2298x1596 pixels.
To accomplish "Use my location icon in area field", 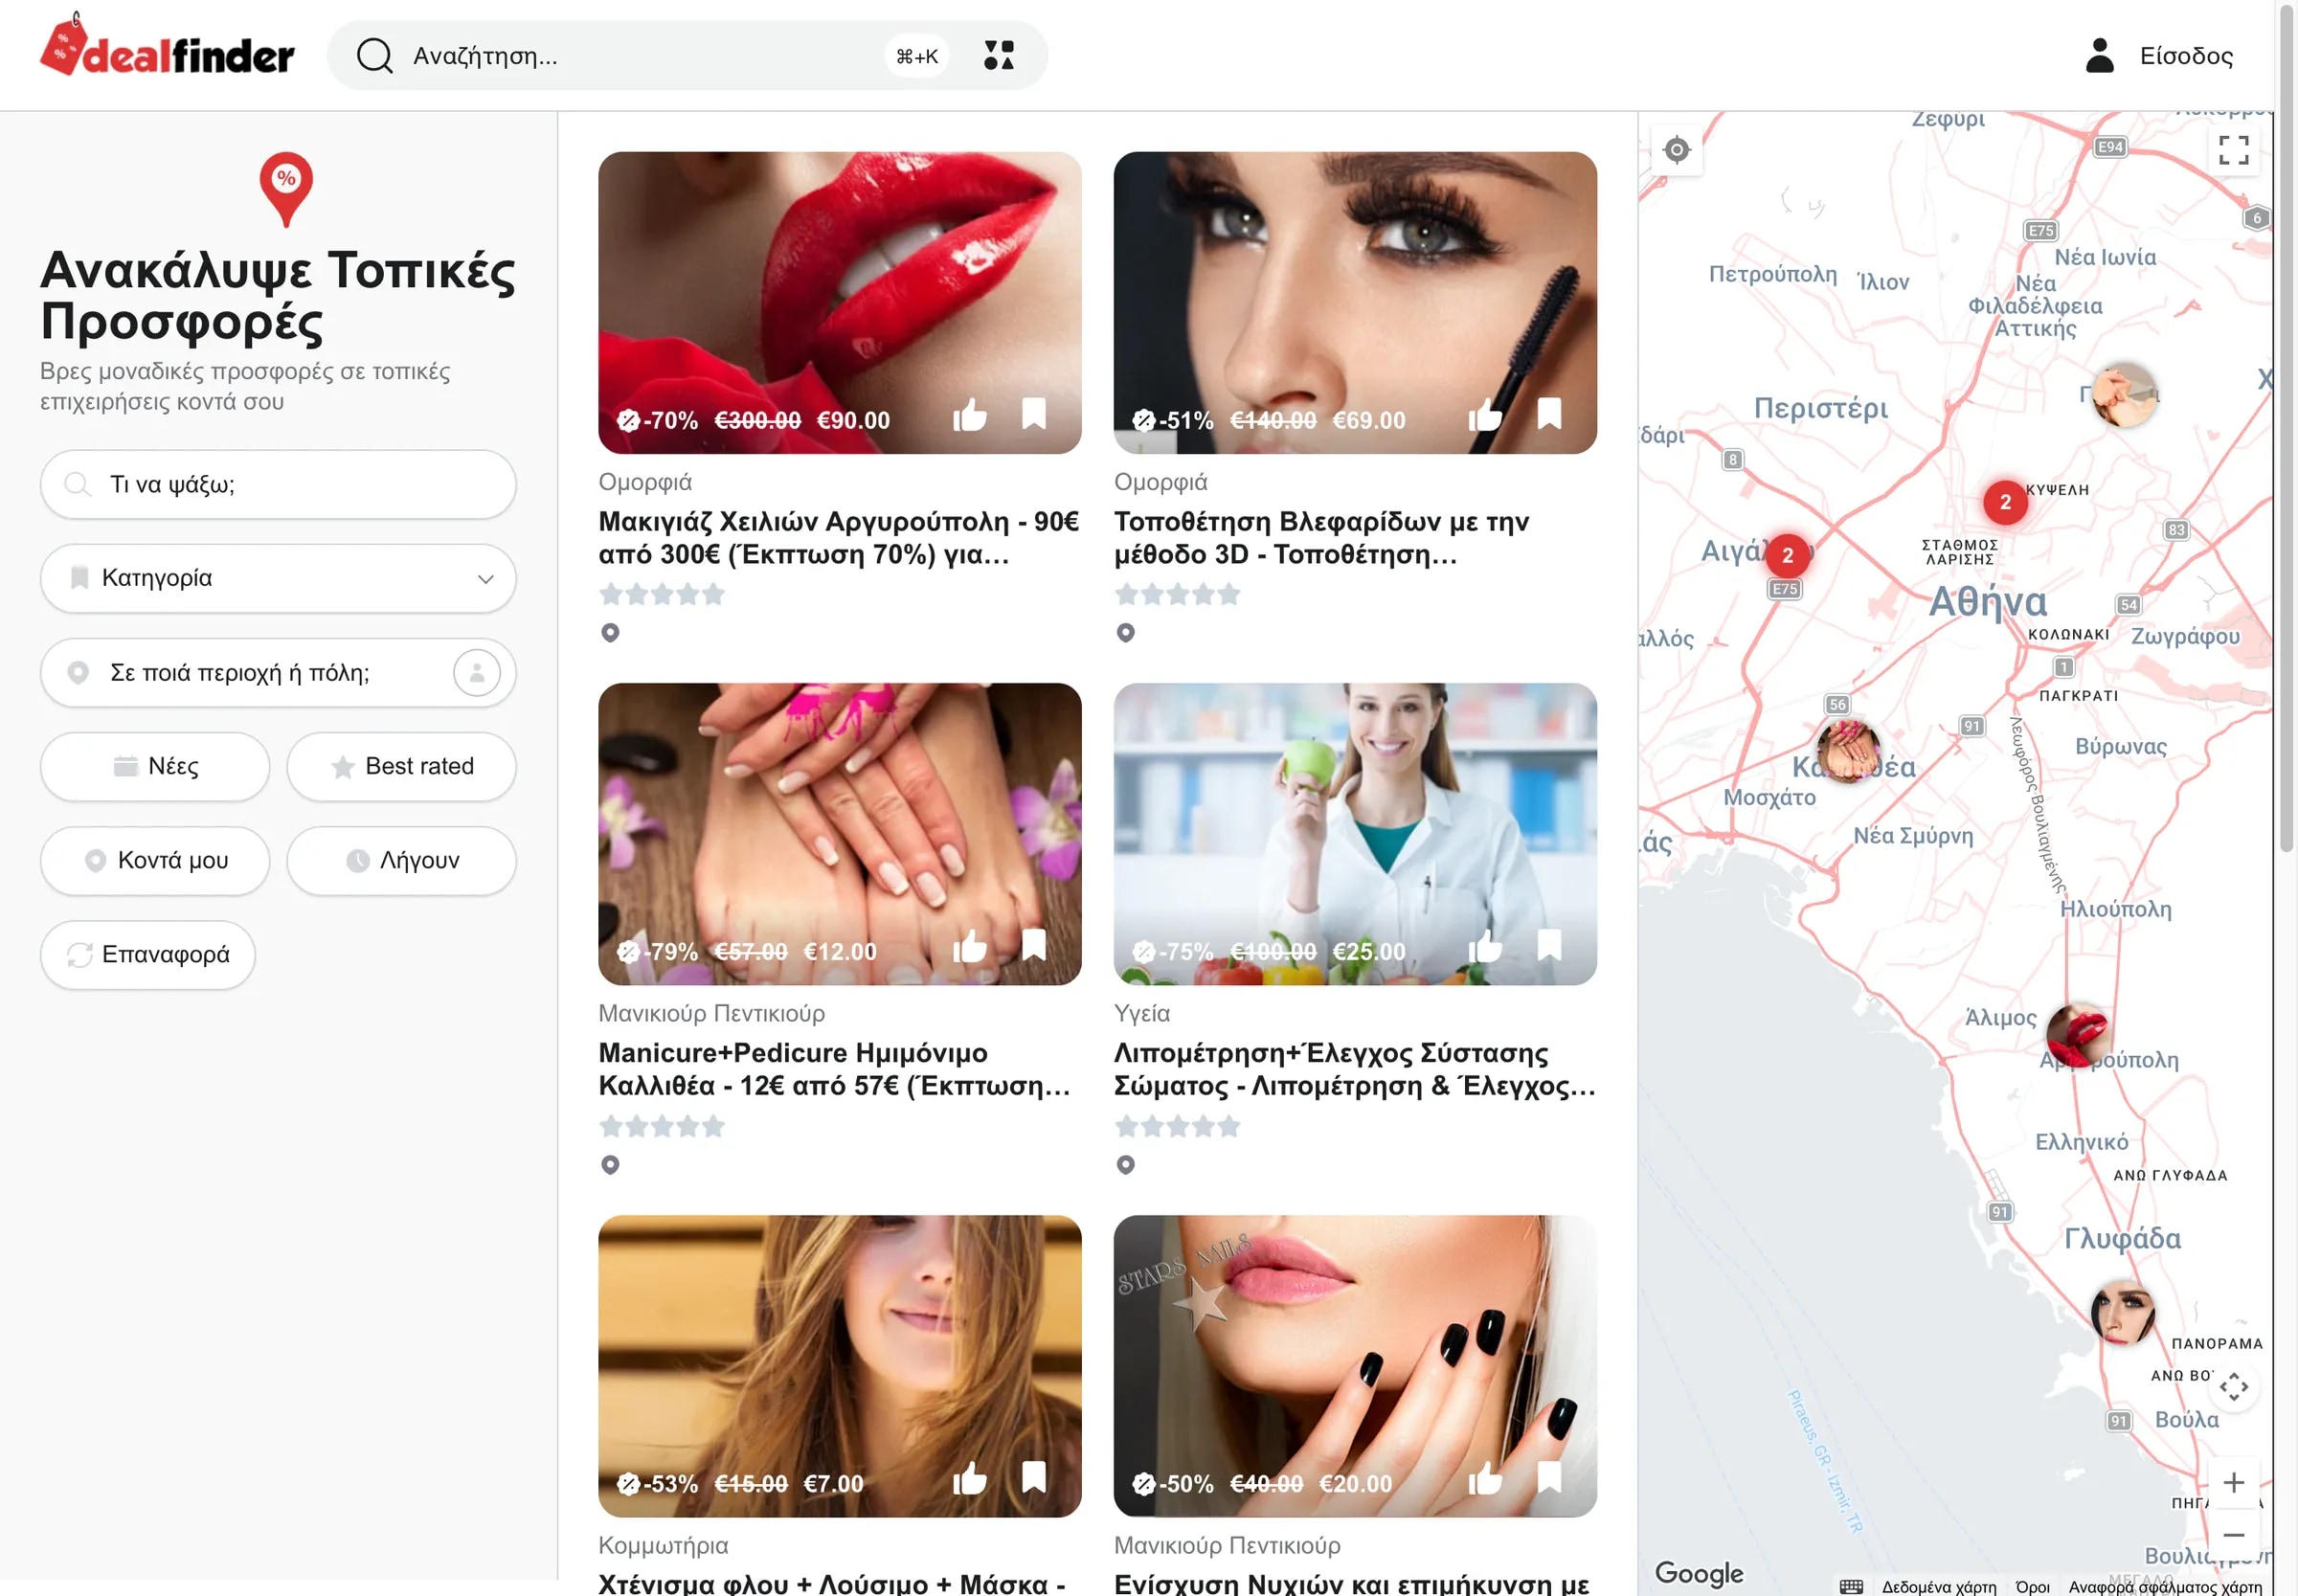I will [x=477, y=672].
